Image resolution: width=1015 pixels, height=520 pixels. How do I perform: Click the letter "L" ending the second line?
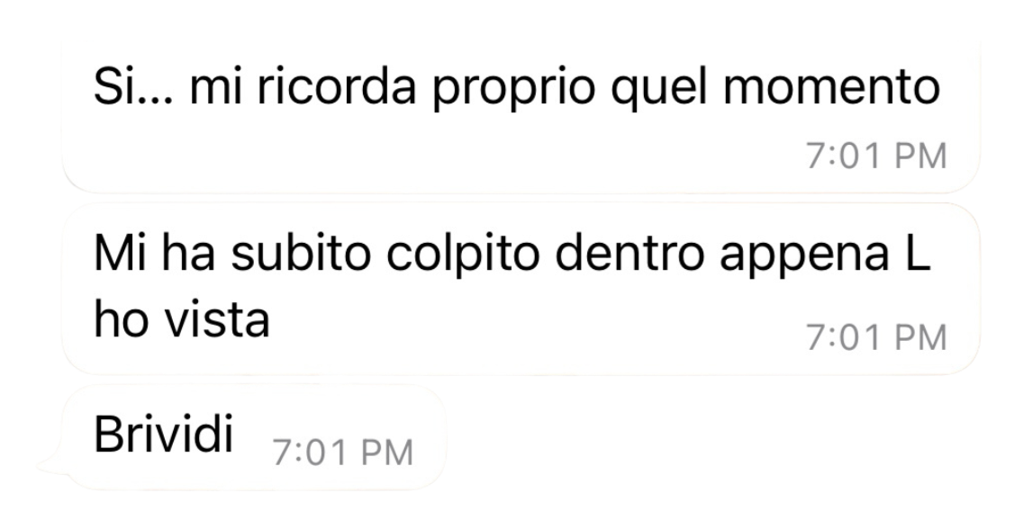pyautogui.click(x=917, y=252)
